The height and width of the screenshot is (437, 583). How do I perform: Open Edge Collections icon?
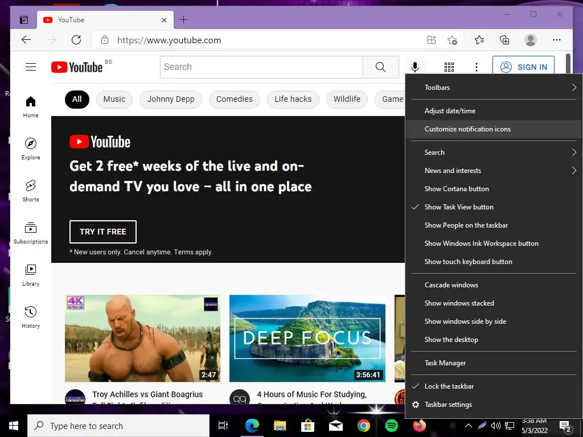[504, 40]
